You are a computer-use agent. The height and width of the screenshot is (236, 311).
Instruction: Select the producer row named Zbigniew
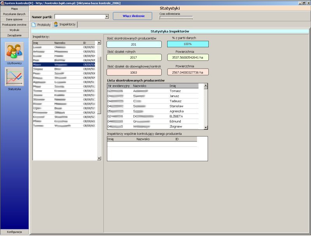[153, 126]
